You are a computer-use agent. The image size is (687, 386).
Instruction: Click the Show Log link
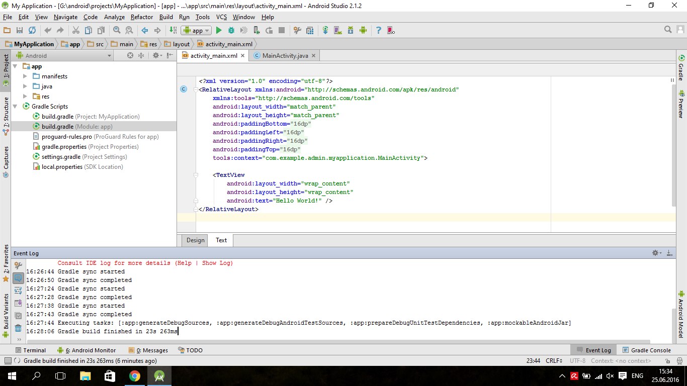(216, 263)
